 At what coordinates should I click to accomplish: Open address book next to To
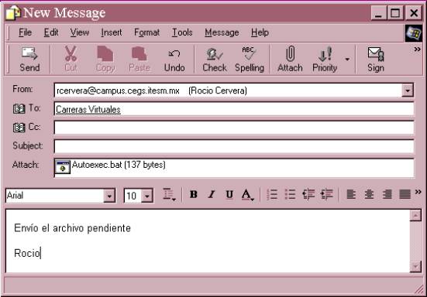pos(19,109)
